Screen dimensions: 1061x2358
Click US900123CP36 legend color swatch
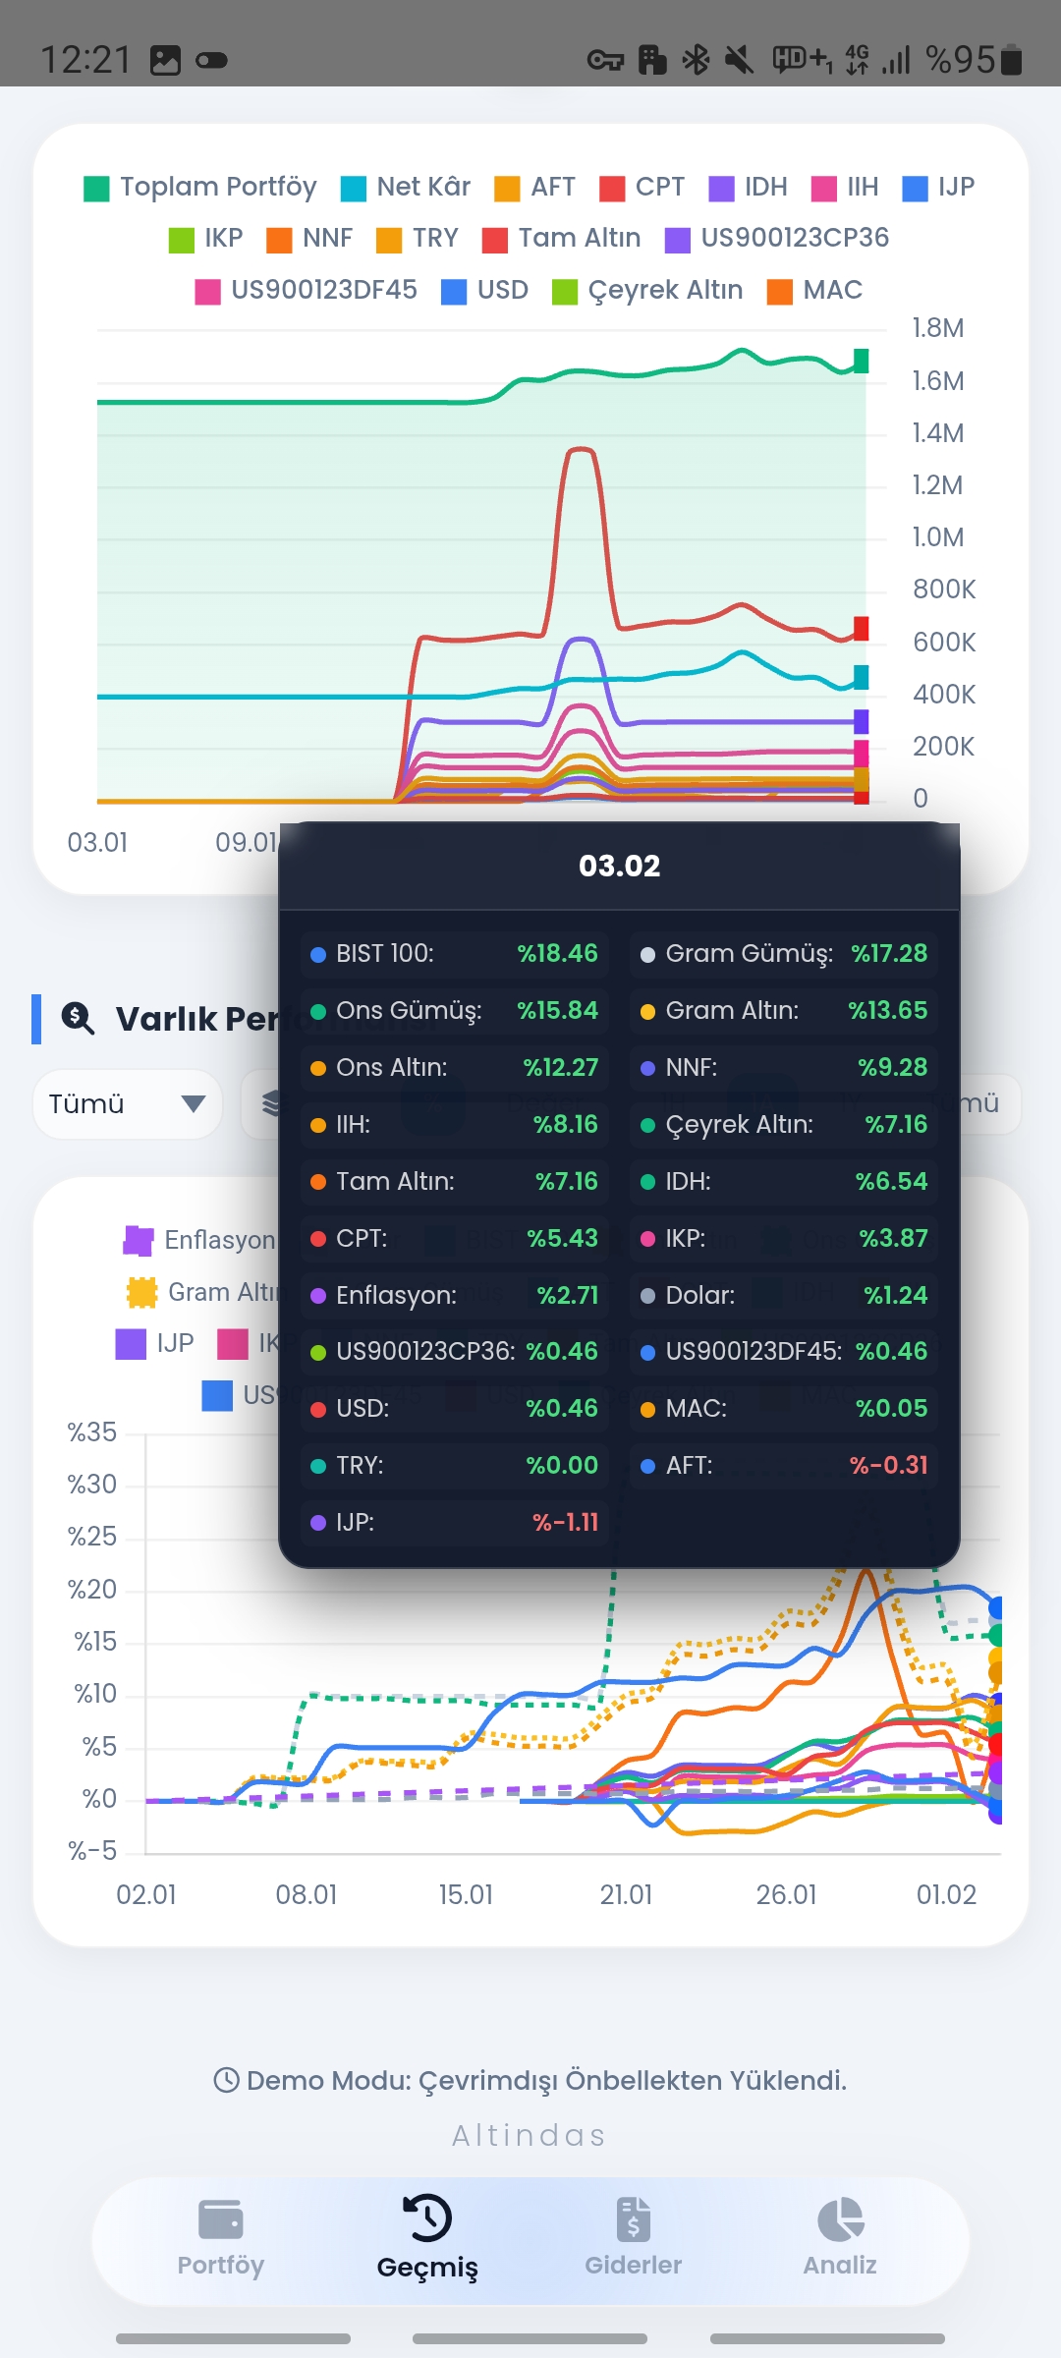click(x=678, y=240)
